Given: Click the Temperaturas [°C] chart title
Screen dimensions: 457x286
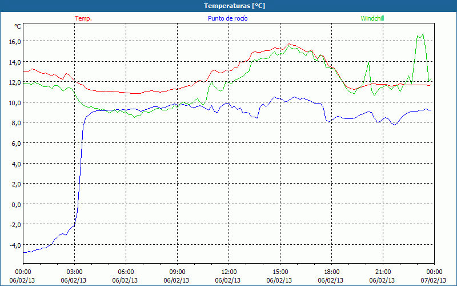Looking at the screenshot, I should (234, 6).
